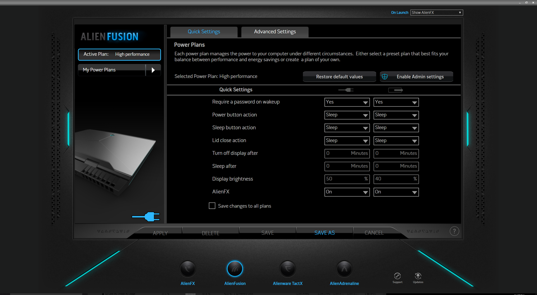Open the AlienFX app icon
This screenshot has width=537, height=295.
(x=188, y=269)
